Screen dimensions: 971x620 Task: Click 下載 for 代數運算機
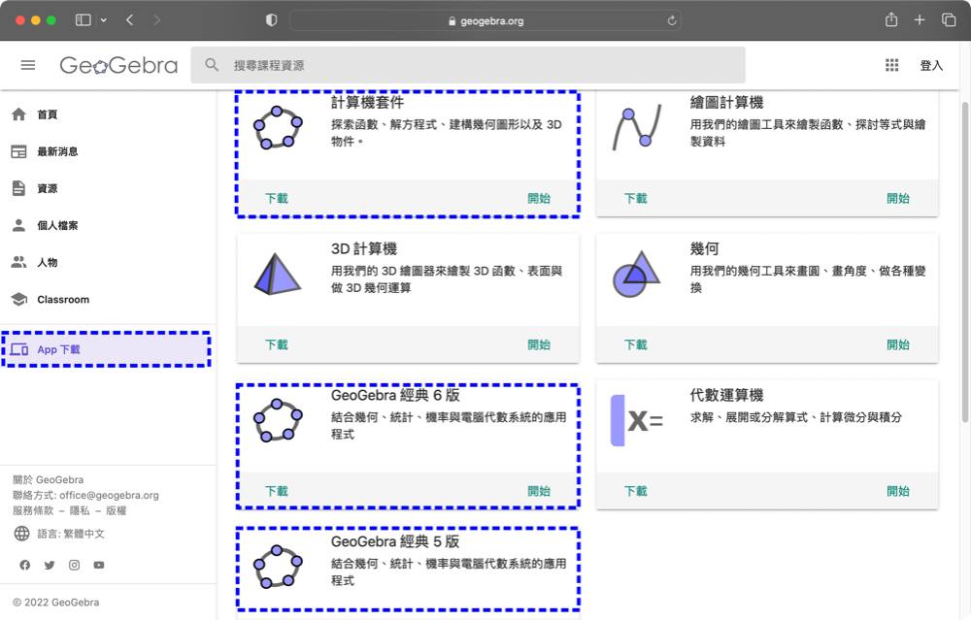pos(635,491)
